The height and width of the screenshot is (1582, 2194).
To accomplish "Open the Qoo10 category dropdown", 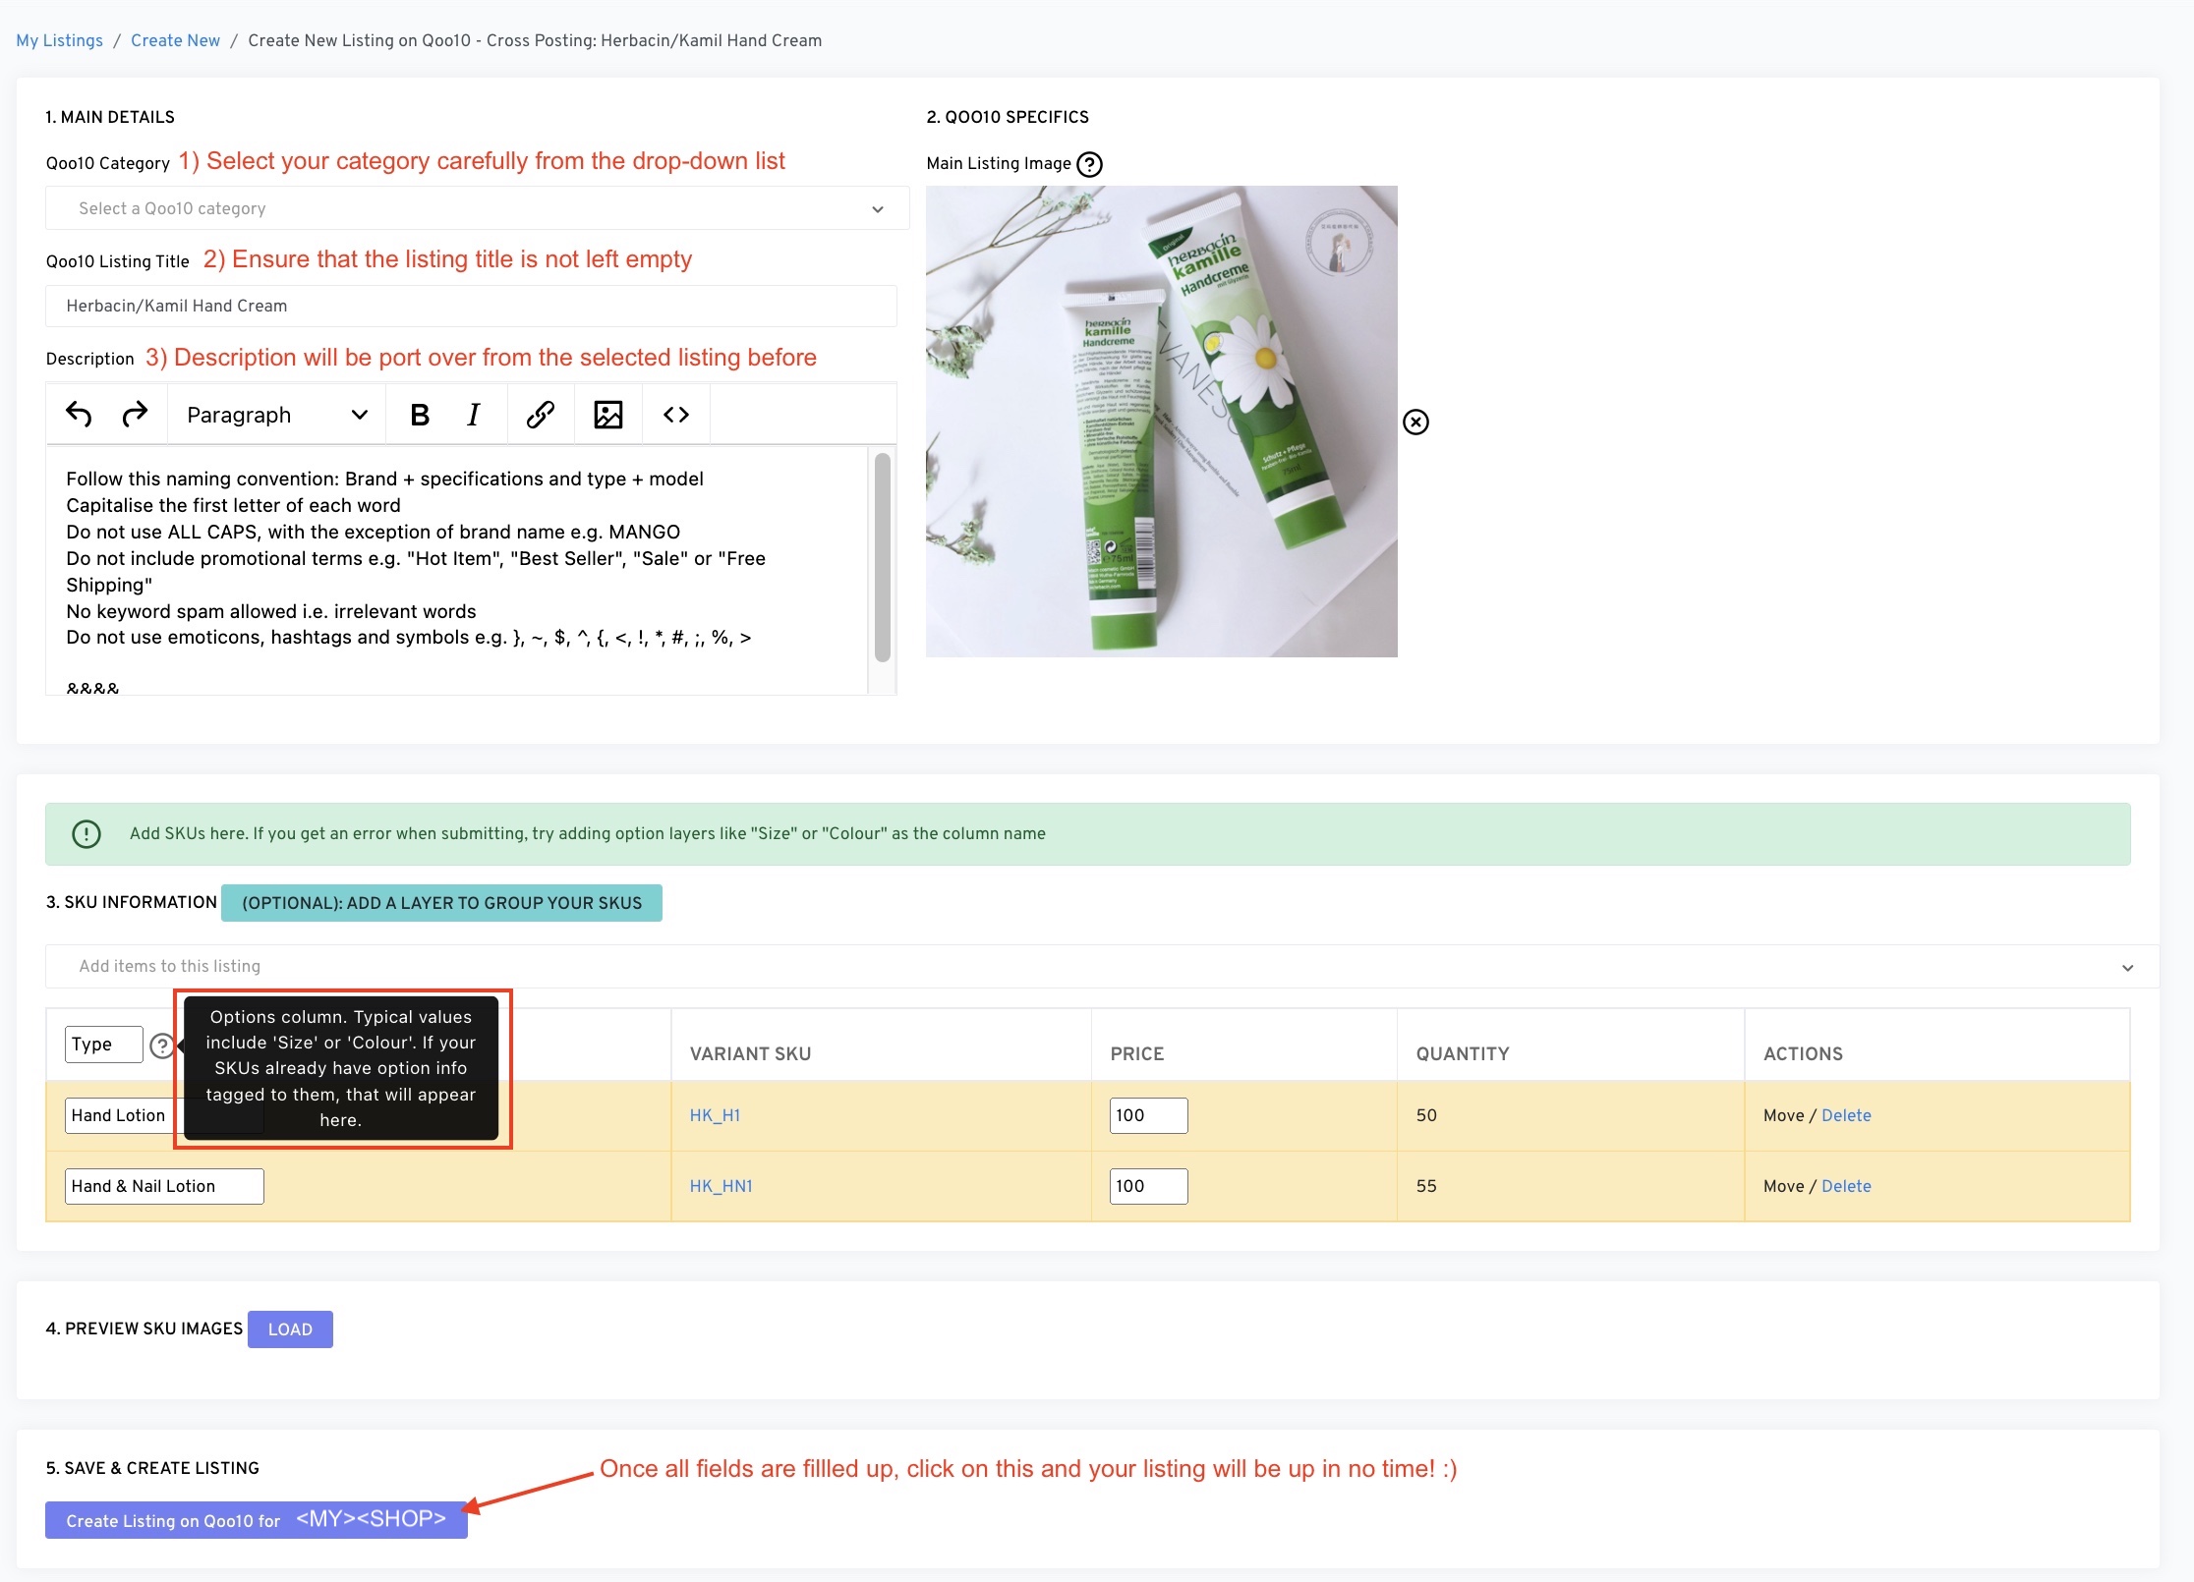I will pos(478,208).
